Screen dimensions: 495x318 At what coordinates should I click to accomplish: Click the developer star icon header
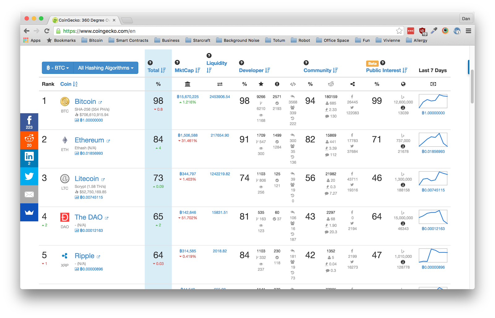261,84
